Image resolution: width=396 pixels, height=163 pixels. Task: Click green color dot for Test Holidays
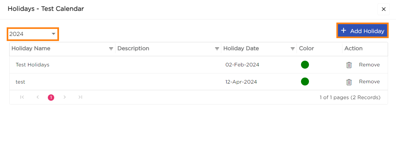[305, 65]
